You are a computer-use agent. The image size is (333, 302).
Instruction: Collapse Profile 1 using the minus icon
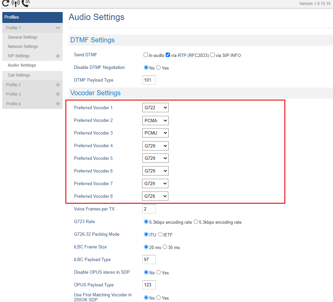coord(58,28)
